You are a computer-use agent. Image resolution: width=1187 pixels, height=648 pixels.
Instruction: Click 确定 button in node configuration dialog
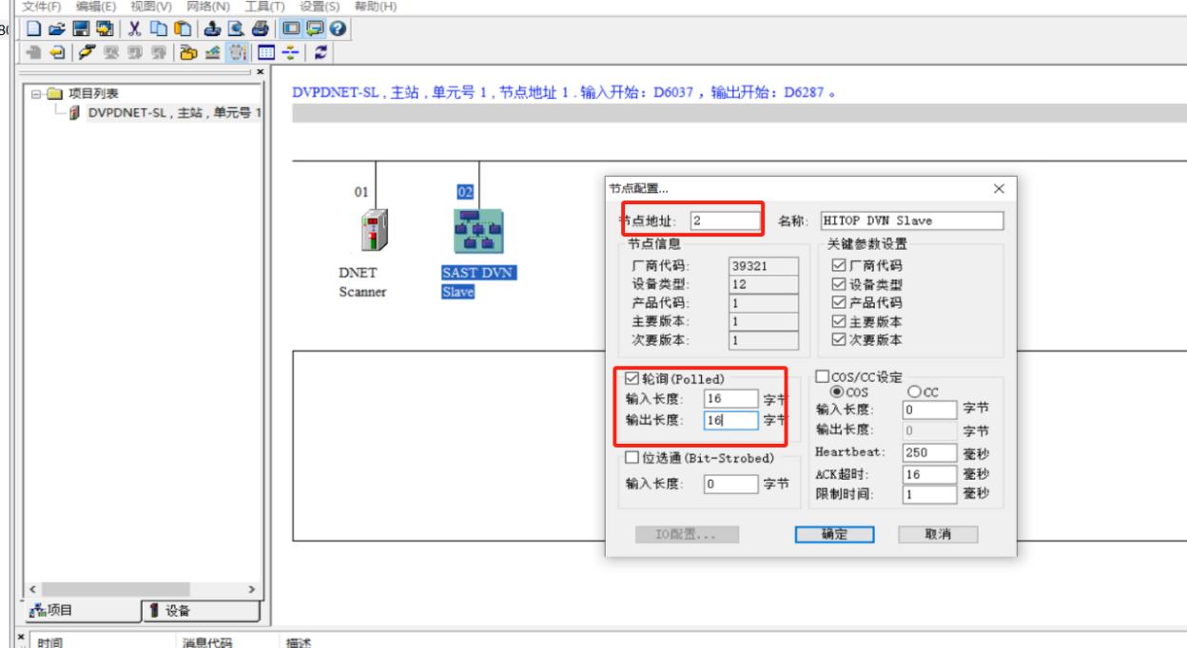point(835,533)
